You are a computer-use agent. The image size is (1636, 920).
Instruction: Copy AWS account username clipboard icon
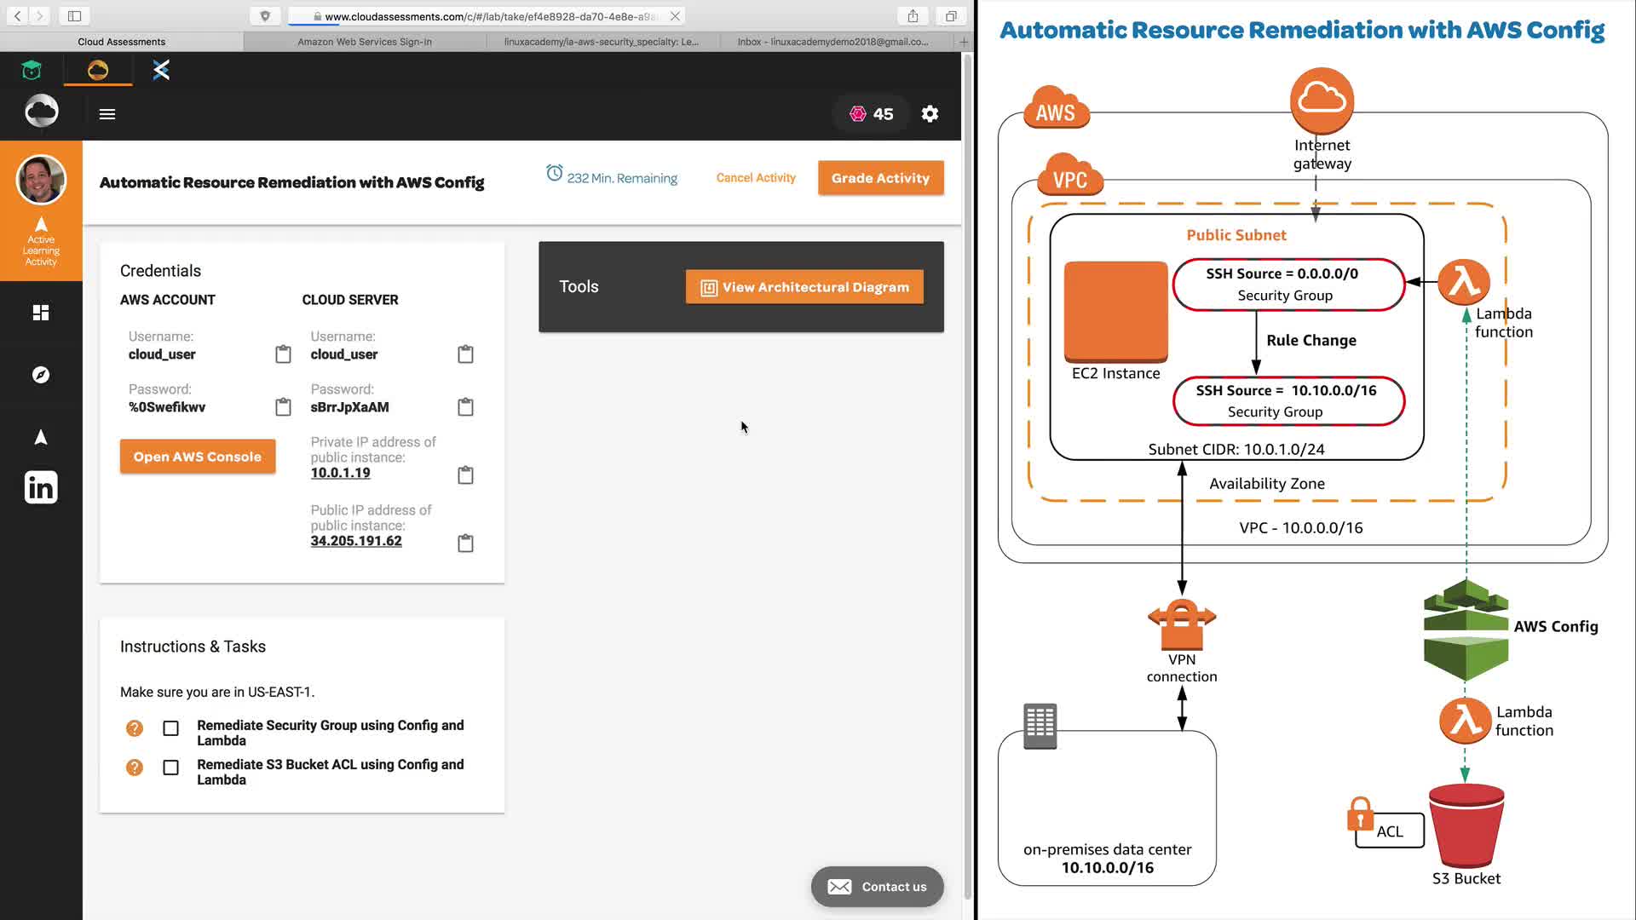coord(283,354)
